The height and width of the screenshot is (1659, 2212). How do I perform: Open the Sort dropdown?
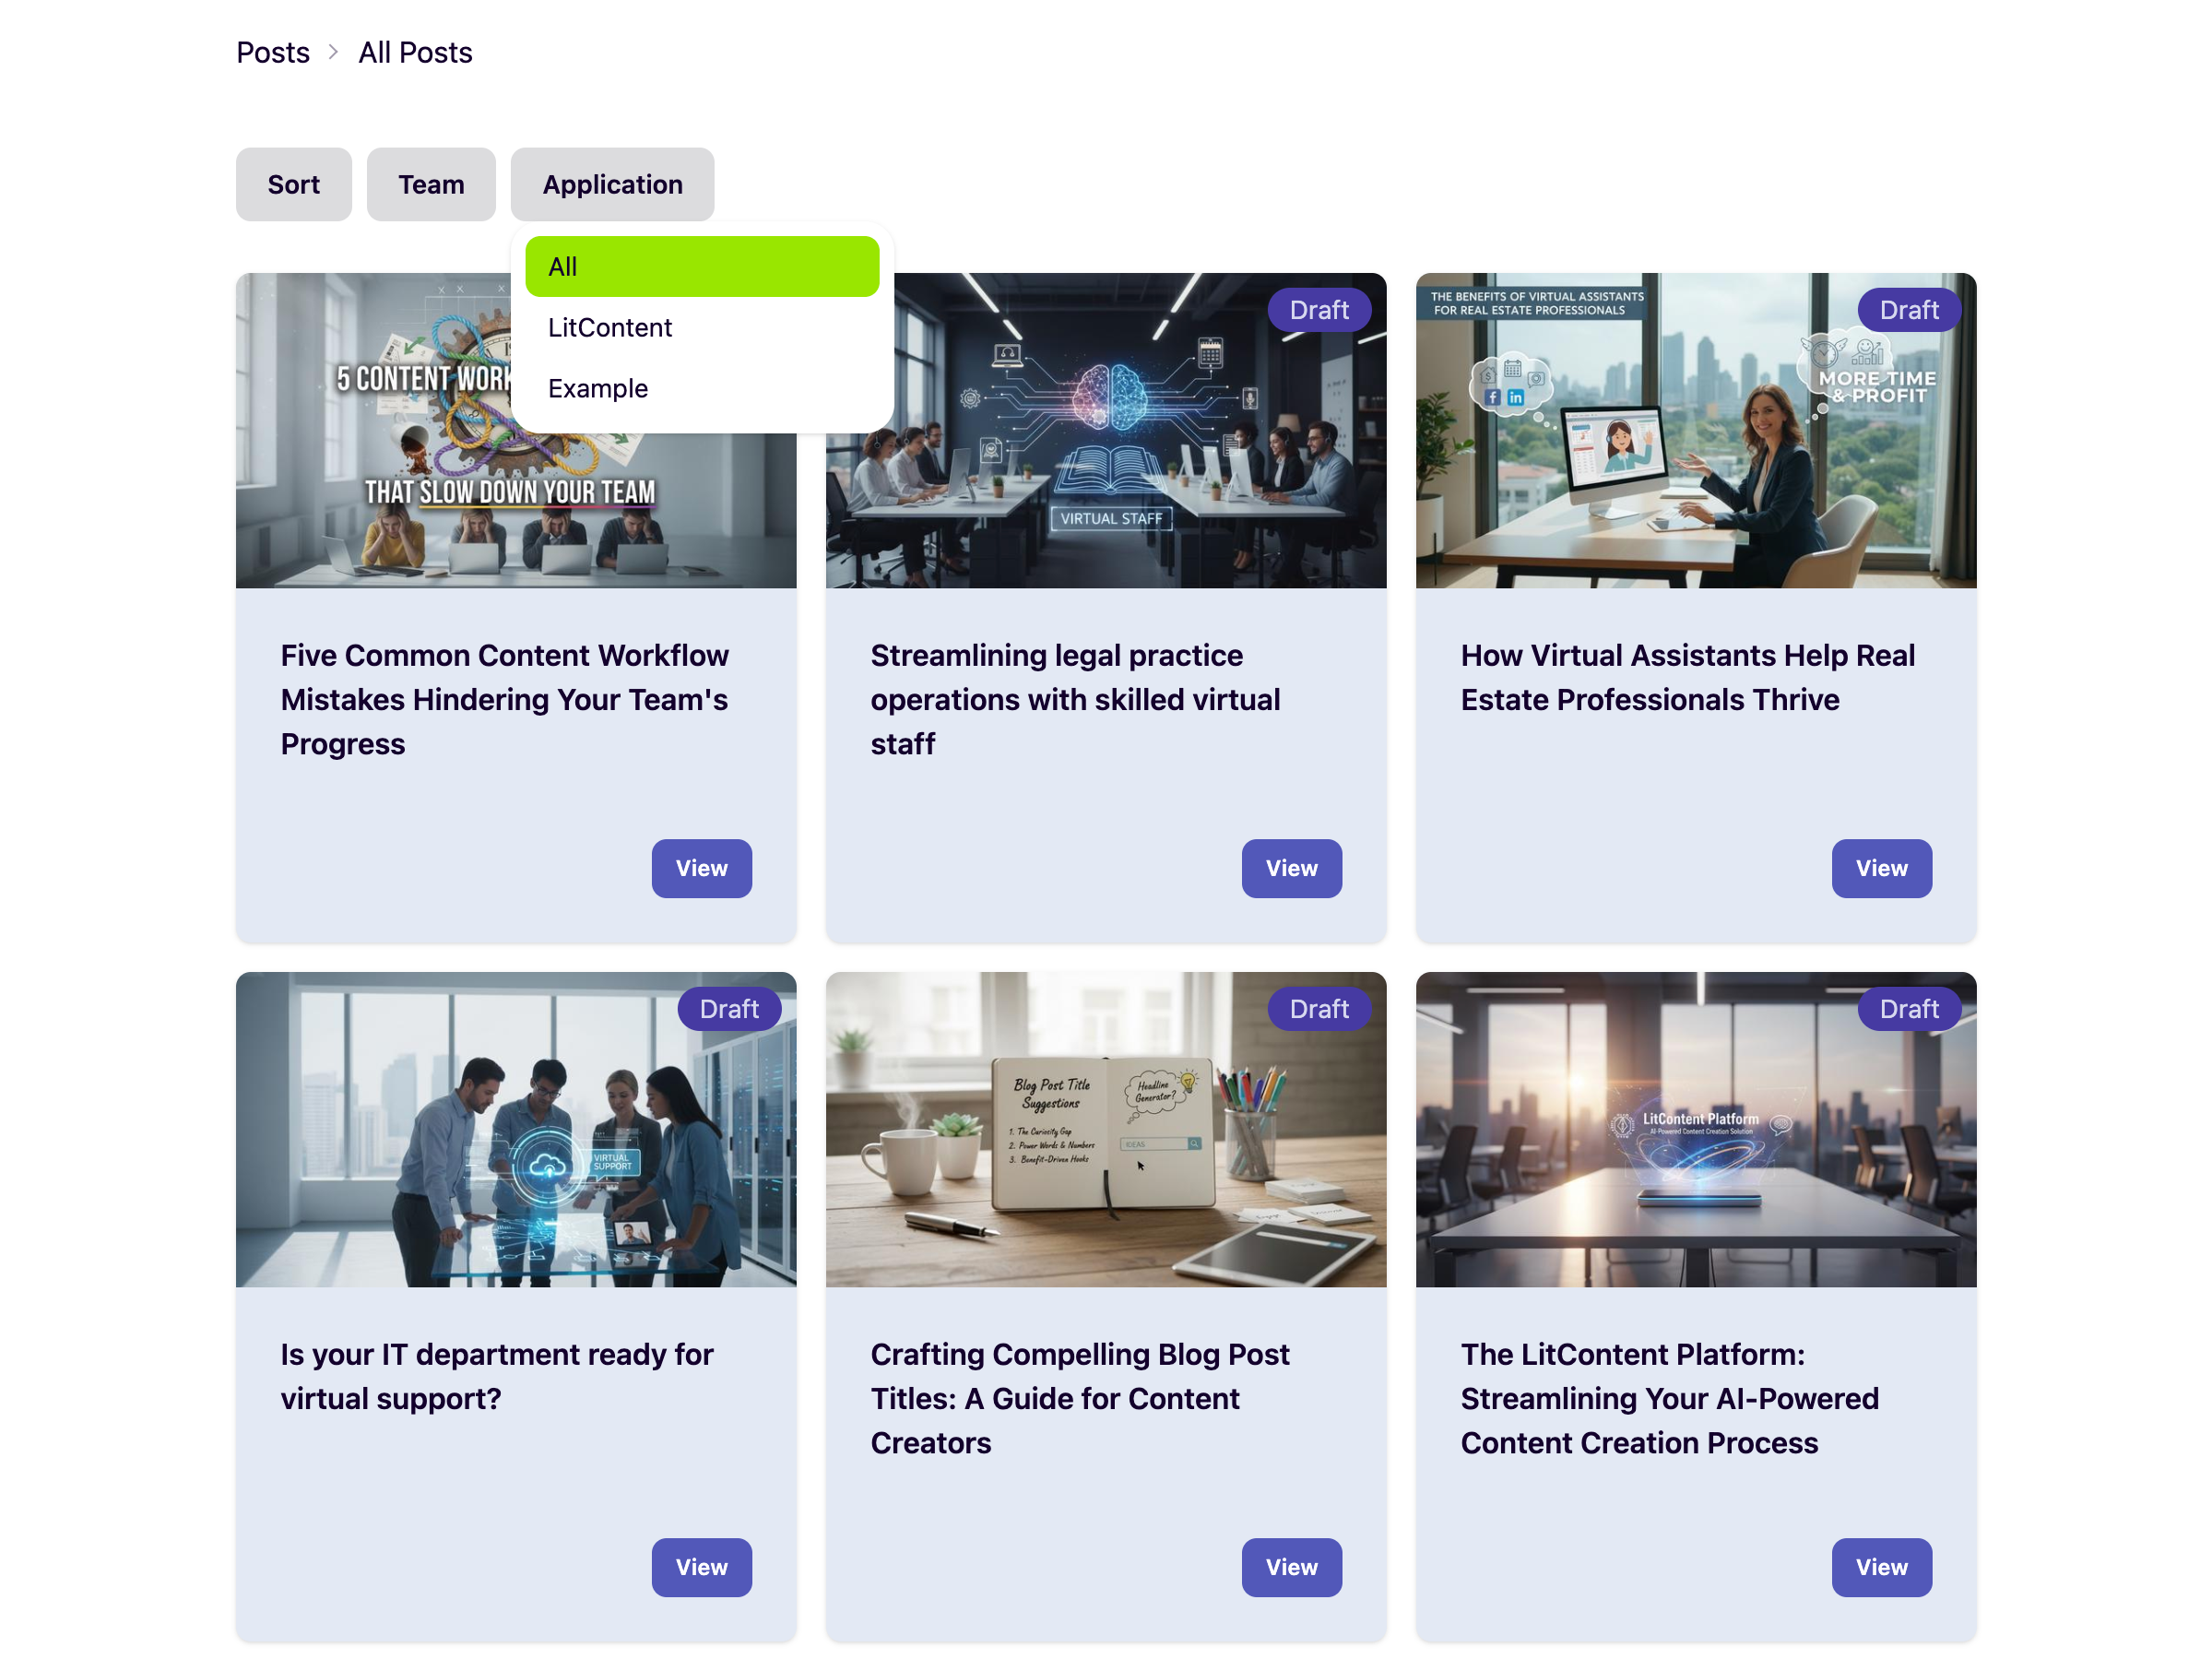click(293, 184)
